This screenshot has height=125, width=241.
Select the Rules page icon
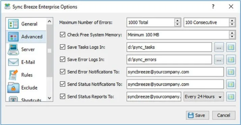[13, 75]
